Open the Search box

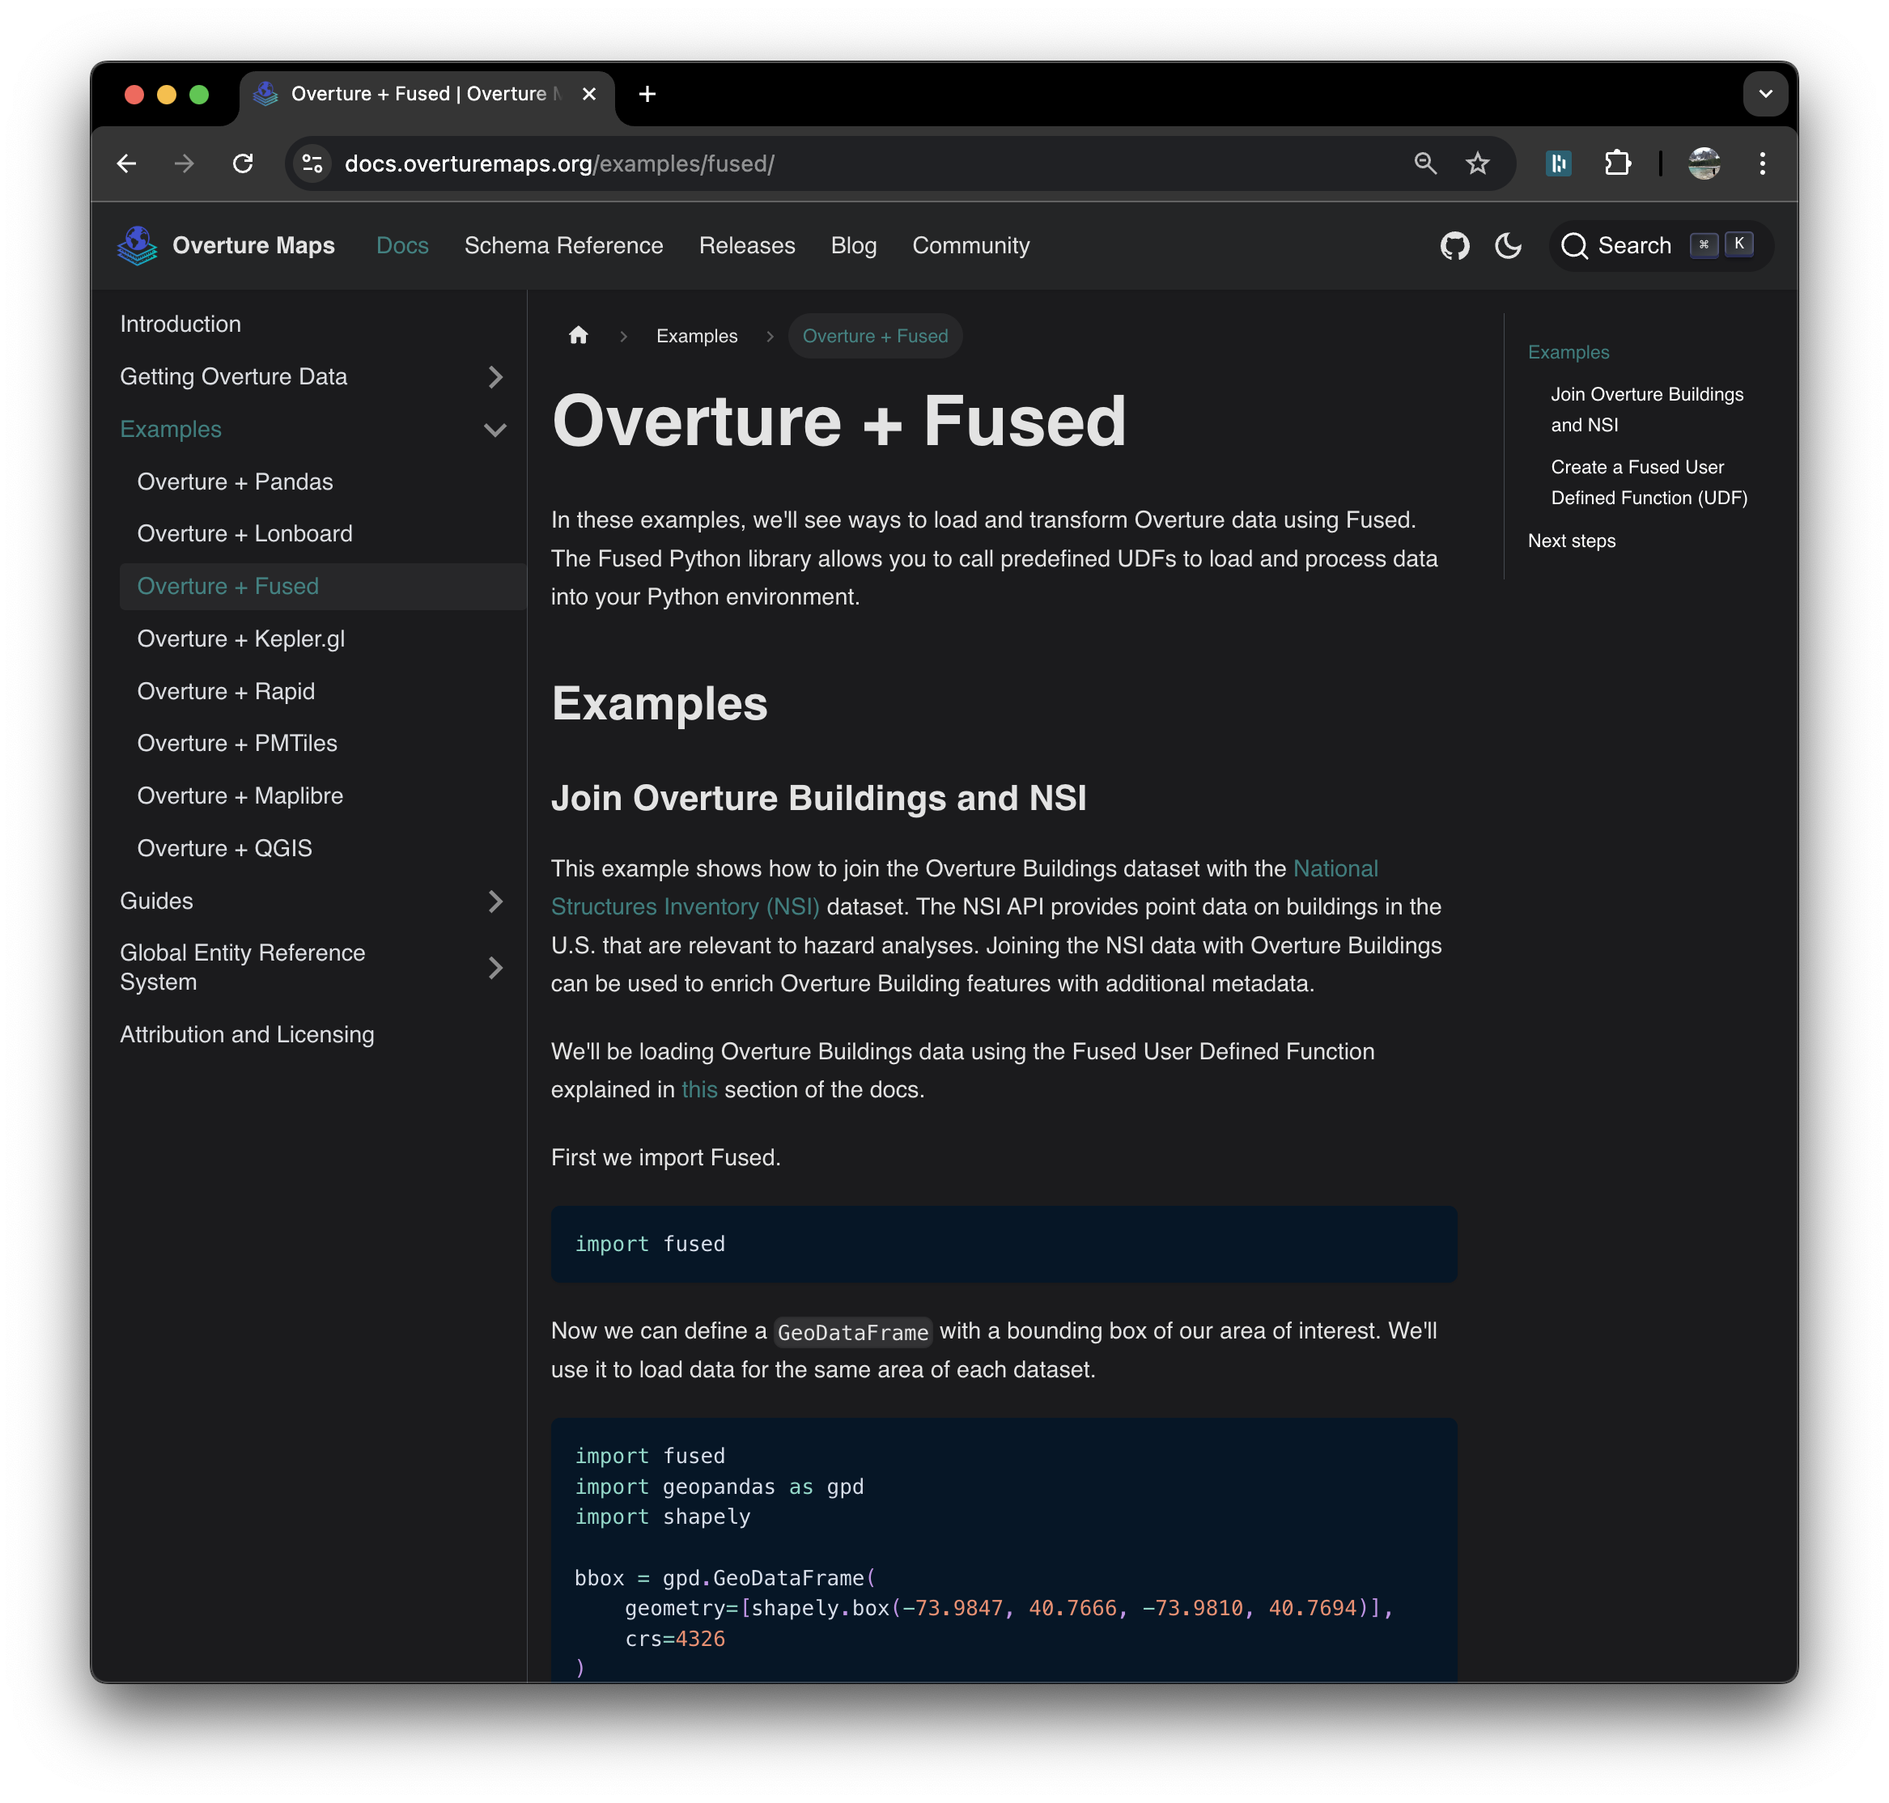point(1660,246)
